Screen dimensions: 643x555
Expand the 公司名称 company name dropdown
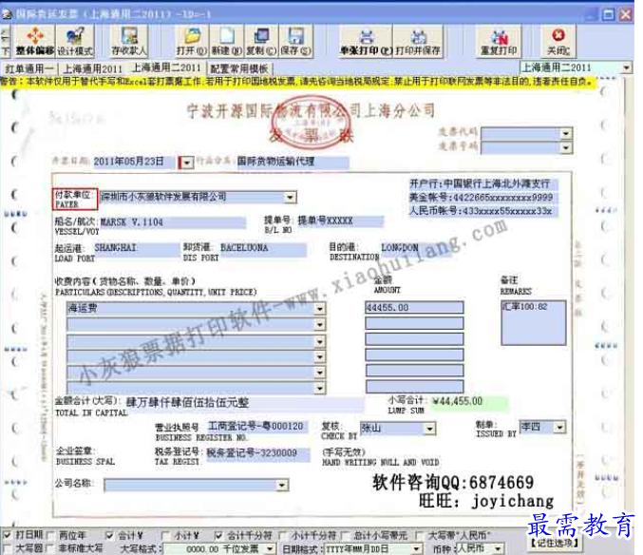point(282,486)
